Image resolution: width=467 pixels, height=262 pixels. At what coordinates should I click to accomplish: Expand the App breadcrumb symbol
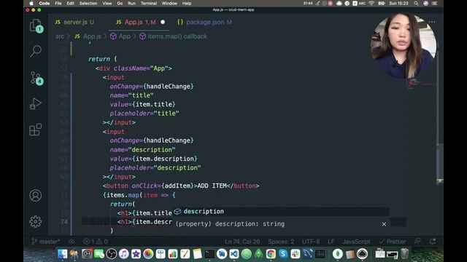point(125,36)
